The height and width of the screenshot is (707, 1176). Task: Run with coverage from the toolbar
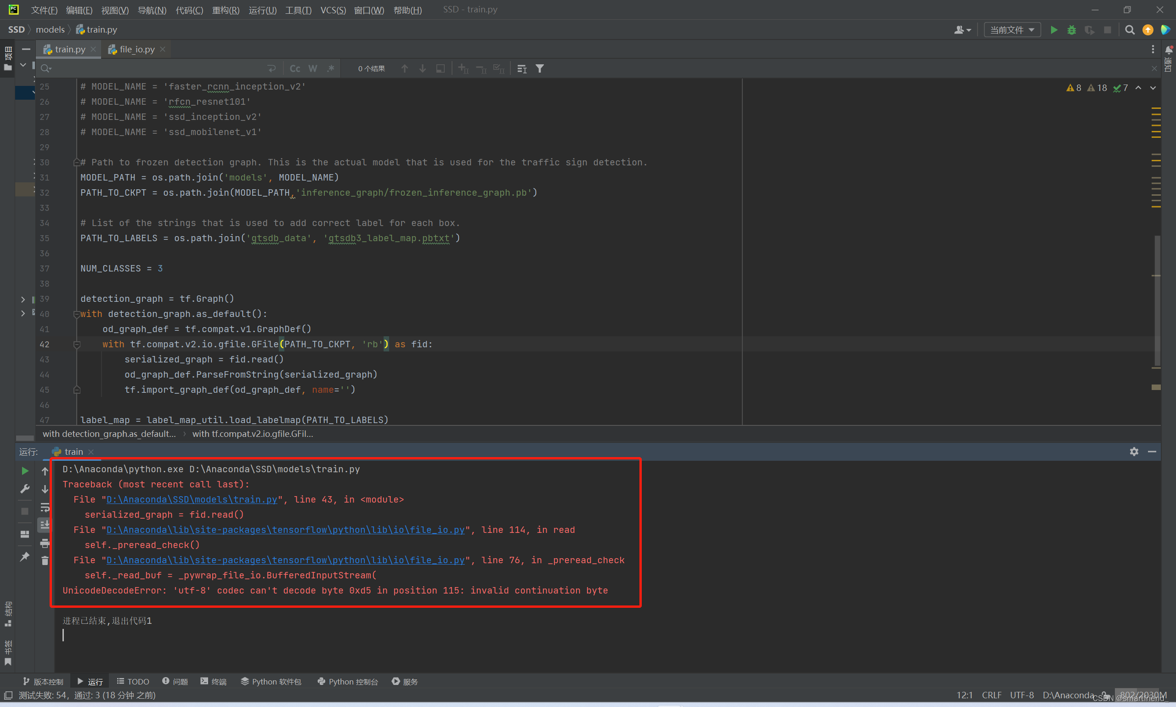(1089, 30)
